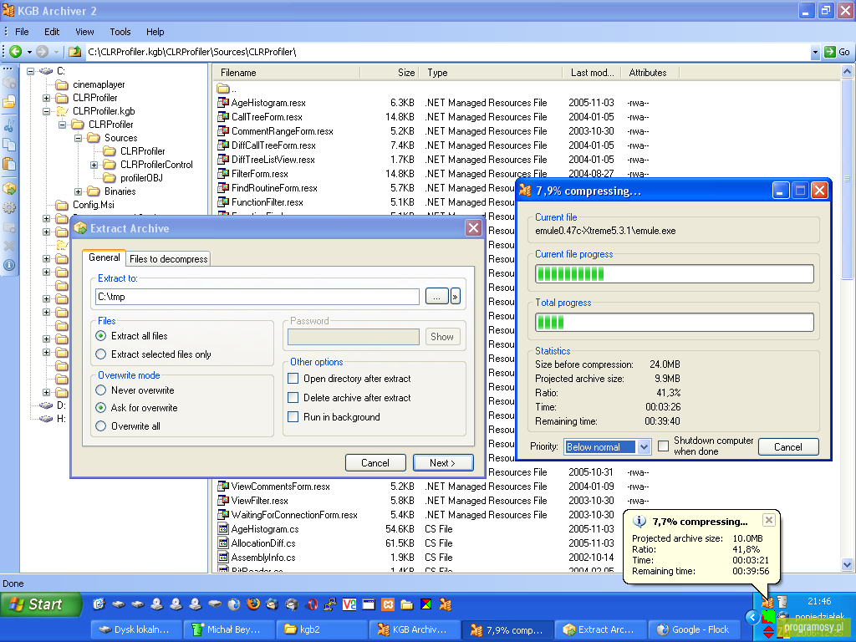Cancel the Extract Archive dialog
The width and height of the screenshot is (856, 642).
375,463
